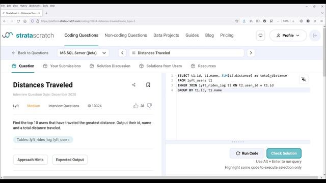The image size is (326, 183).
Task: Open the Resources tab
Action: pos(203,66)
